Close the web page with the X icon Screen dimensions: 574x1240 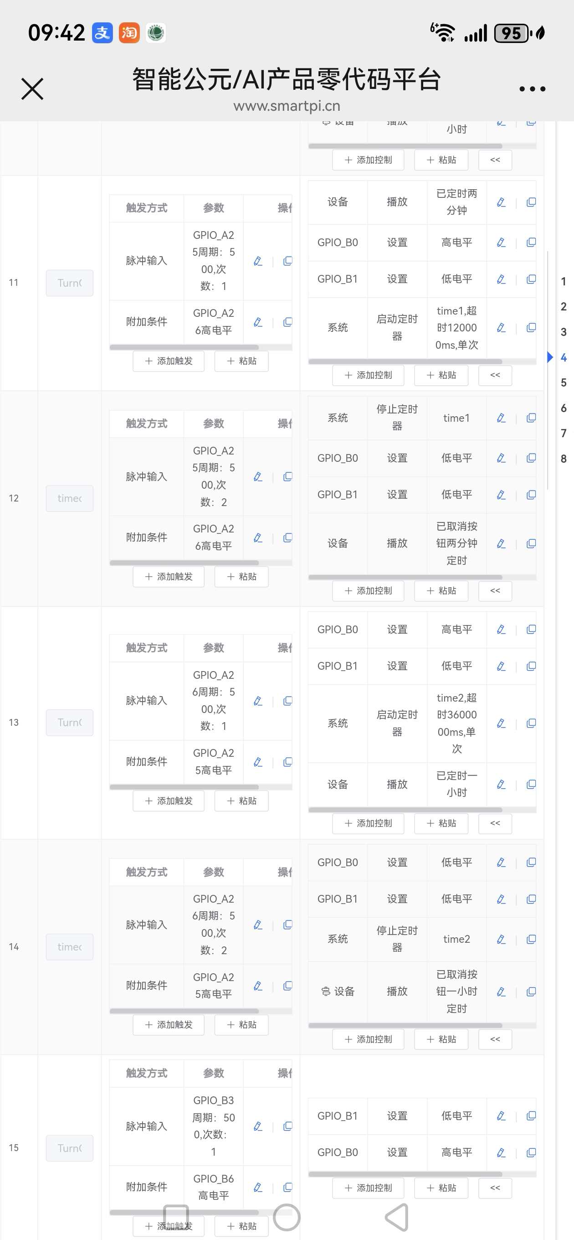(x=32, y=89)
